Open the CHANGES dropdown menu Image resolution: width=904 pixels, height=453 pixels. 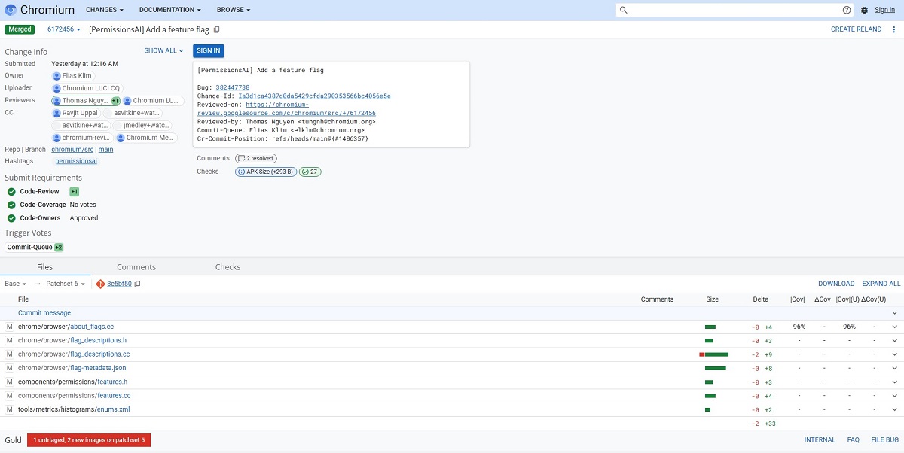pyautogui.click(x=105, y=10)
